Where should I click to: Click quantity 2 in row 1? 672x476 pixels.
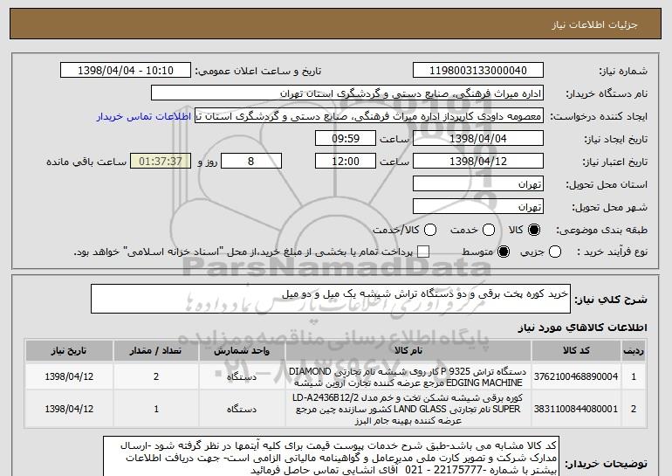click(x=156, y=376)
